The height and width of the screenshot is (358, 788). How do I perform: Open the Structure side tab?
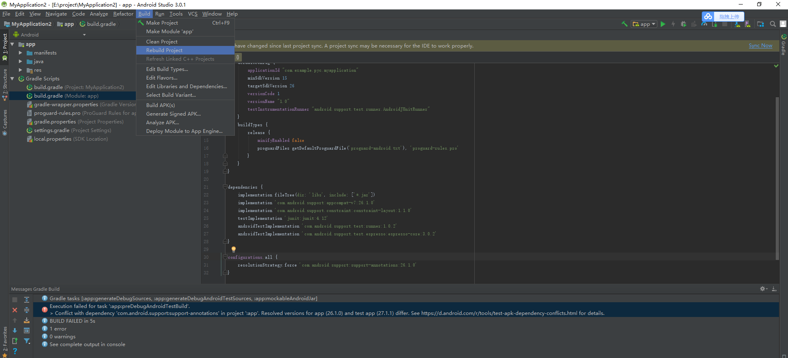(5, 84)
